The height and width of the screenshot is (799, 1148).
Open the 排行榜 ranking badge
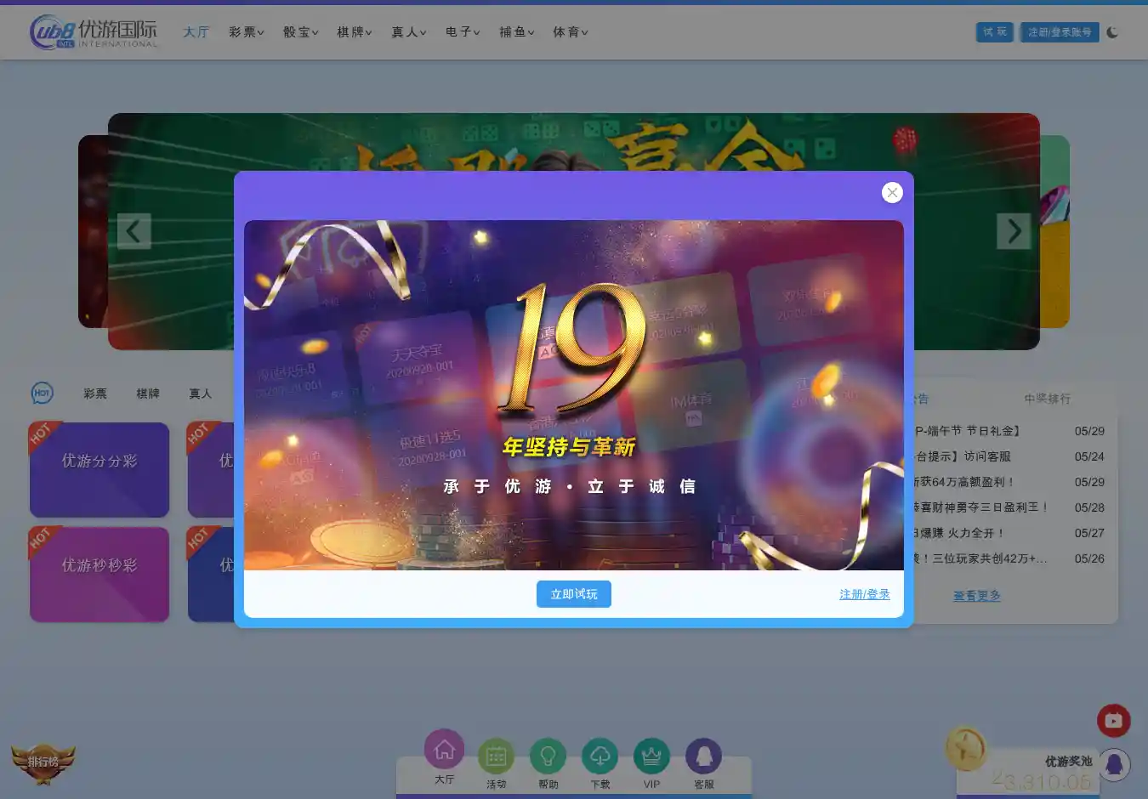point(43,762)
